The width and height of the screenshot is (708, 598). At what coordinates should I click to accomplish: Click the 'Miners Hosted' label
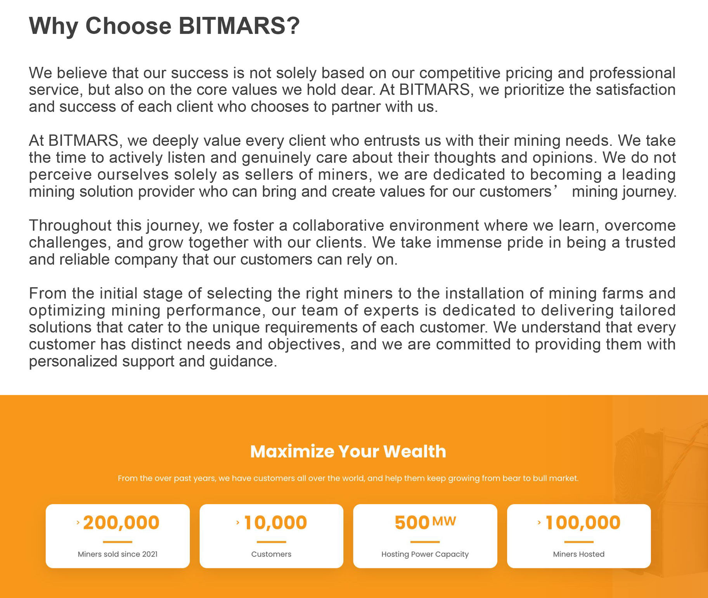[x=578, y=554]
